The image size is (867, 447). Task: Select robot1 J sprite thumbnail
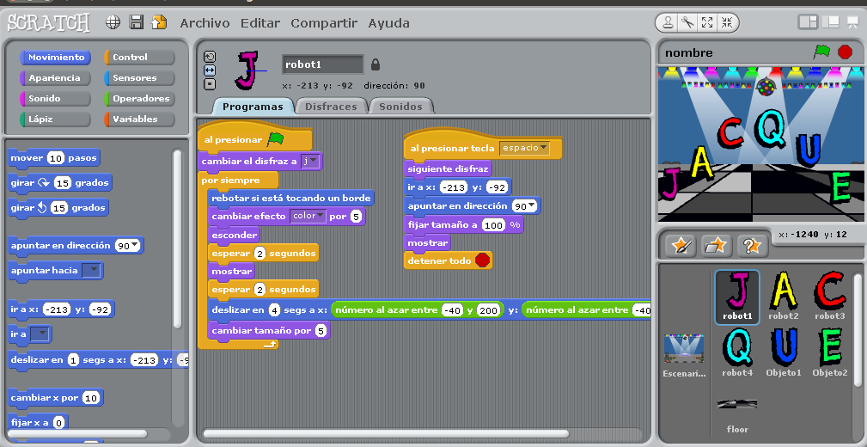coord(737,297)
